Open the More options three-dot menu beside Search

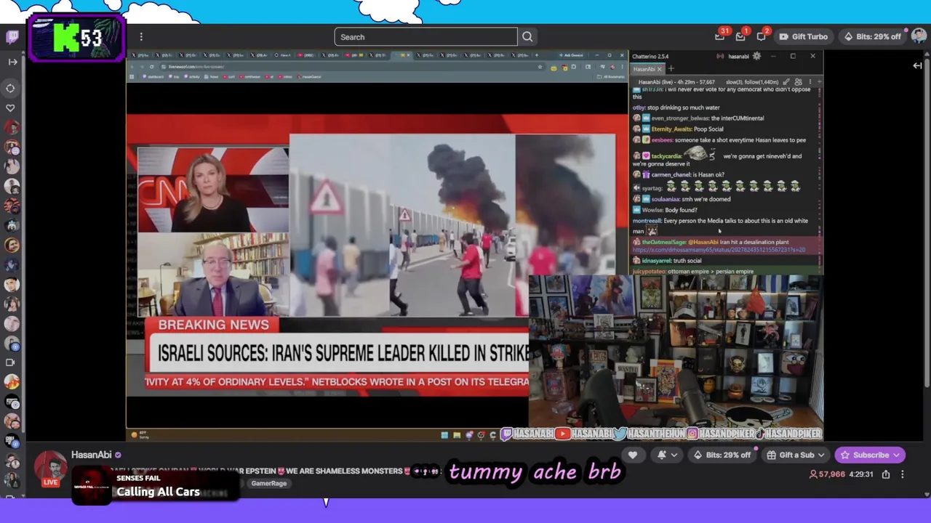(141, 37)
